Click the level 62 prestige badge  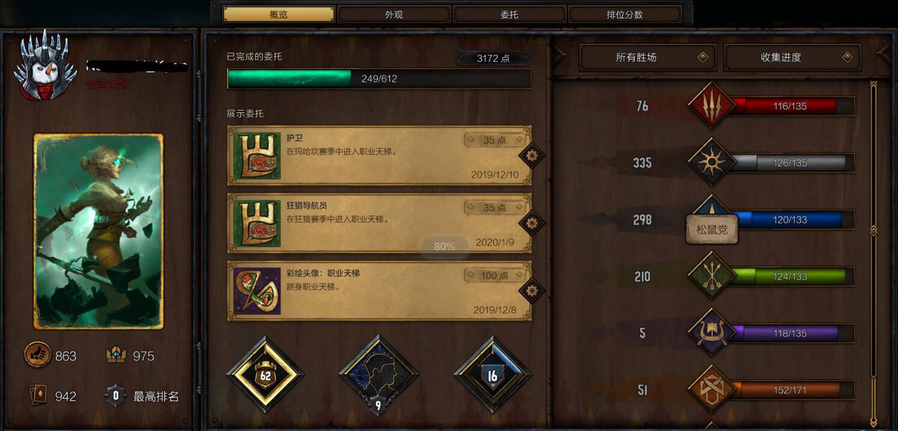coord(265,375)
